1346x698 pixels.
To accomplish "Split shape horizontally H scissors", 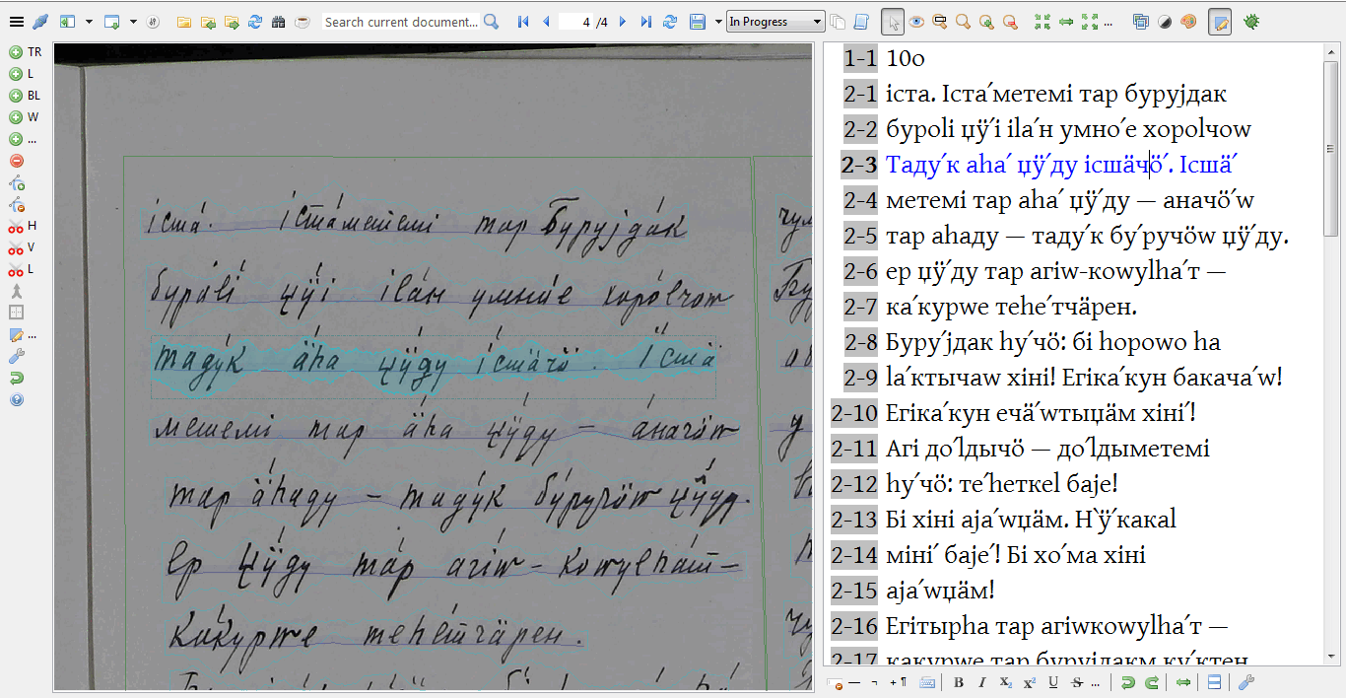I will [x=22, y=227].
